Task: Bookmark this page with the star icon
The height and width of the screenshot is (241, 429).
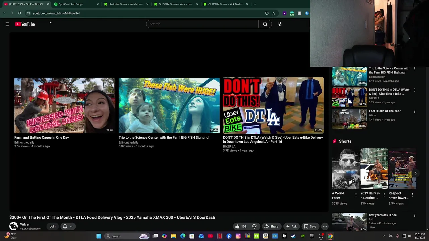Action: [x=274, y=13]
